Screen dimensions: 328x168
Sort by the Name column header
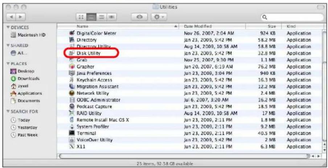118,27
